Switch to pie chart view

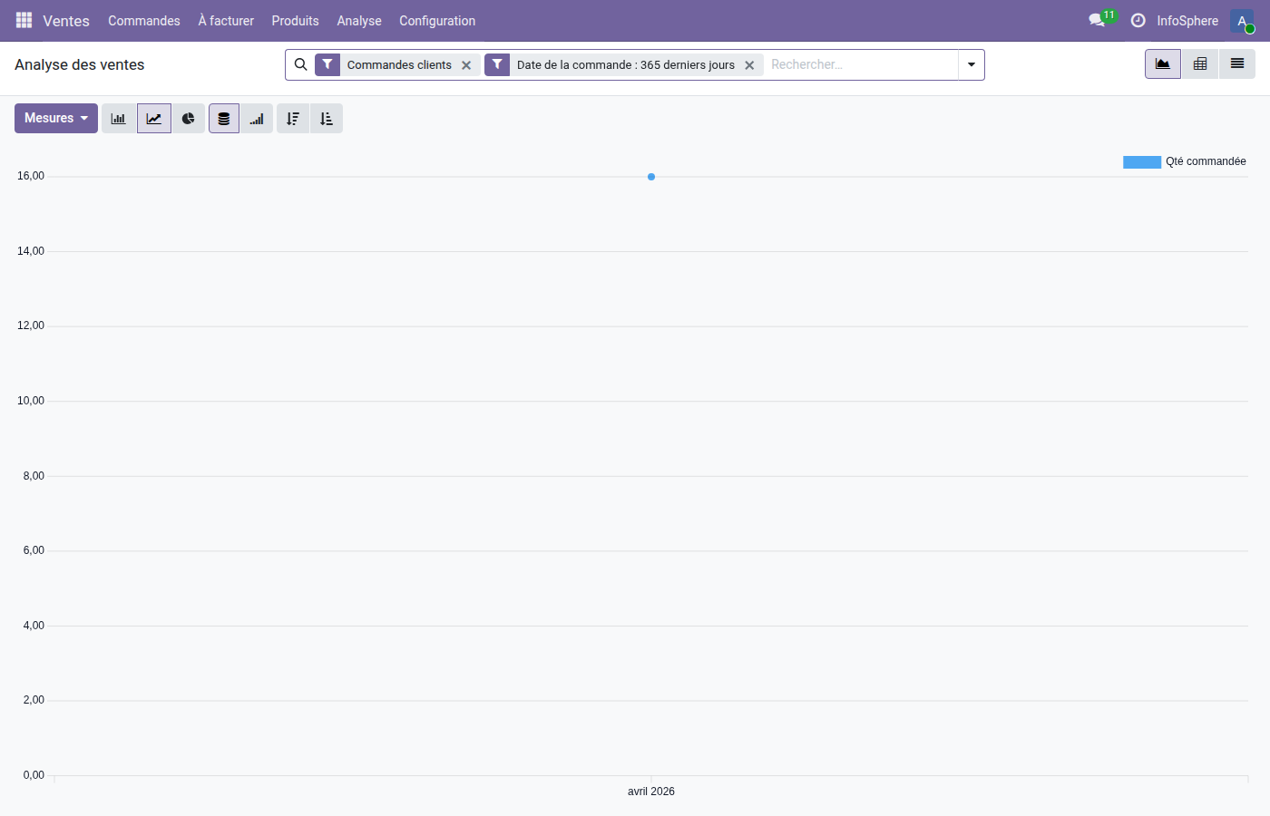tap(189, 118)
